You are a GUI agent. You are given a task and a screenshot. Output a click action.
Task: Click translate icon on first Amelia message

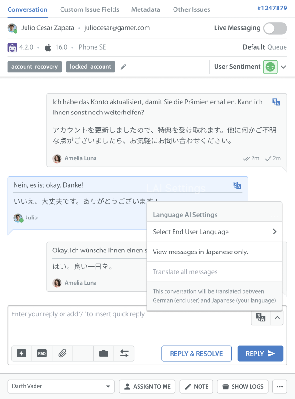pyautogui.click(x=277, y=102)
